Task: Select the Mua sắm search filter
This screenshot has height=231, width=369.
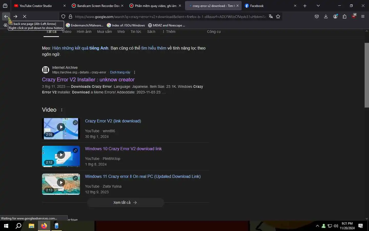Action: 104,32
